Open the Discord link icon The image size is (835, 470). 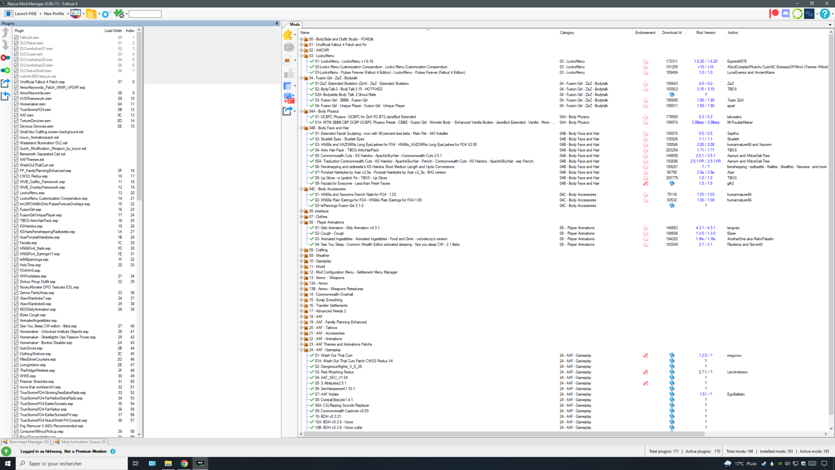tap(785, 13)
